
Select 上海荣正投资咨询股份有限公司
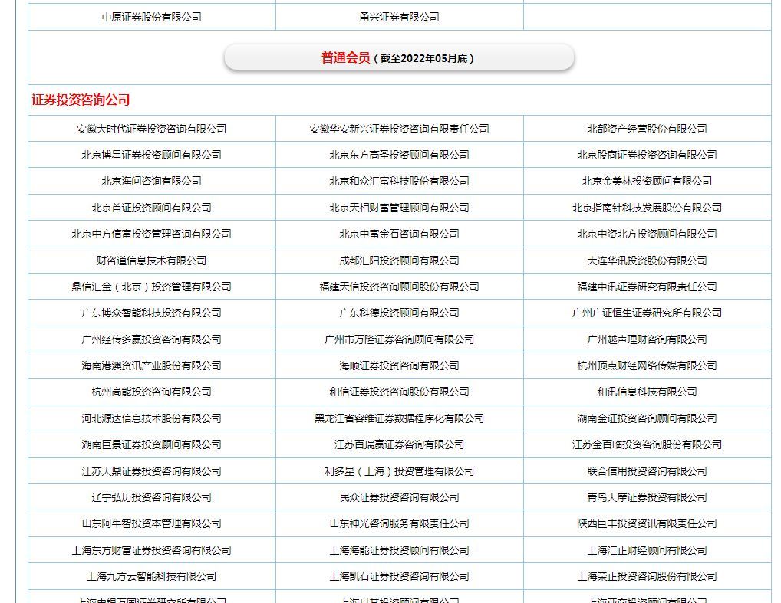[647, 577]
